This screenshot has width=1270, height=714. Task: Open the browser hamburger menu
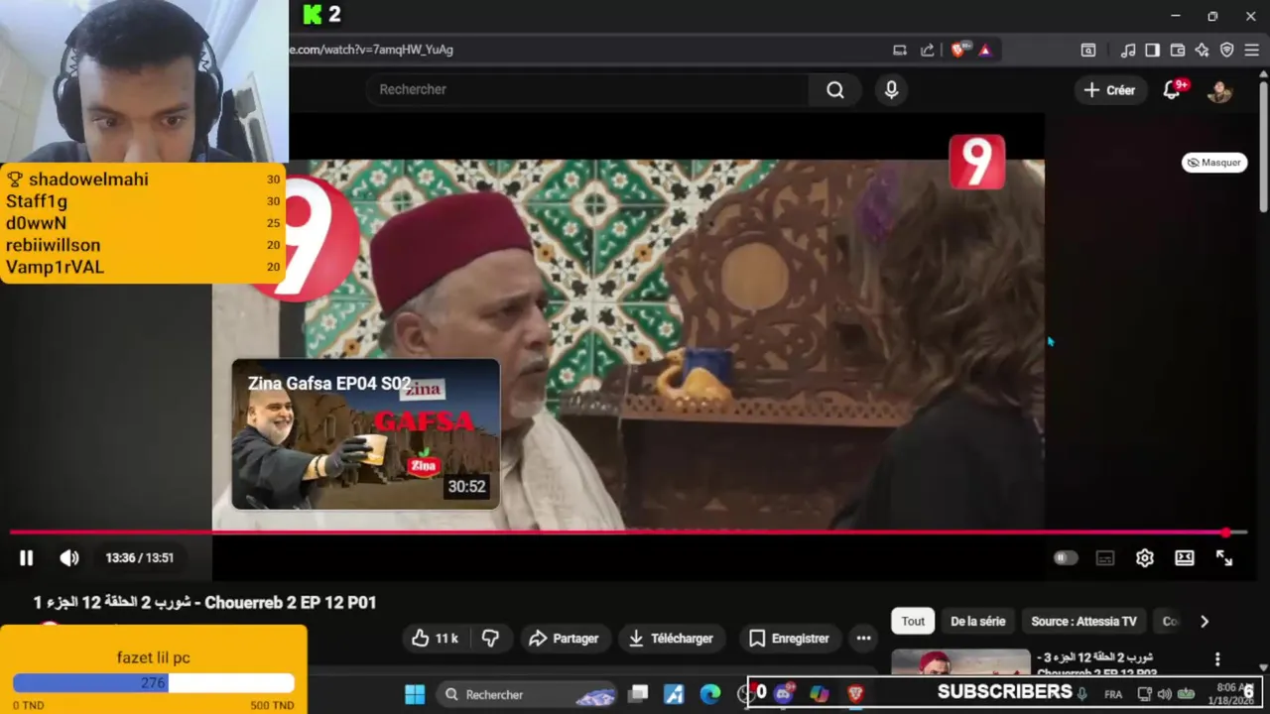pos(1252,50)
